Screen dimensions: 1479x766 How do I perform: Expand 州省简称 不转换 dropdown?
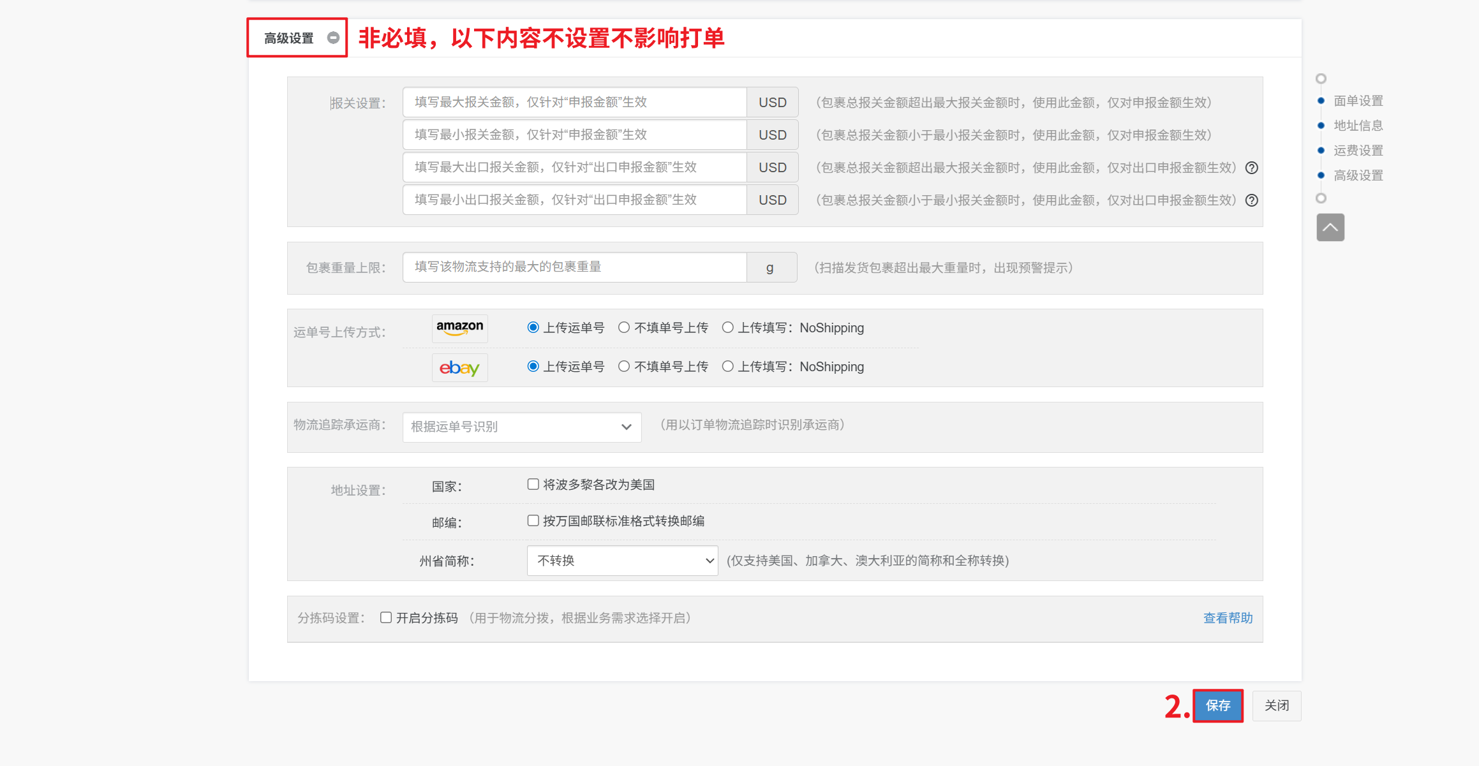click(x=622, y=561)
